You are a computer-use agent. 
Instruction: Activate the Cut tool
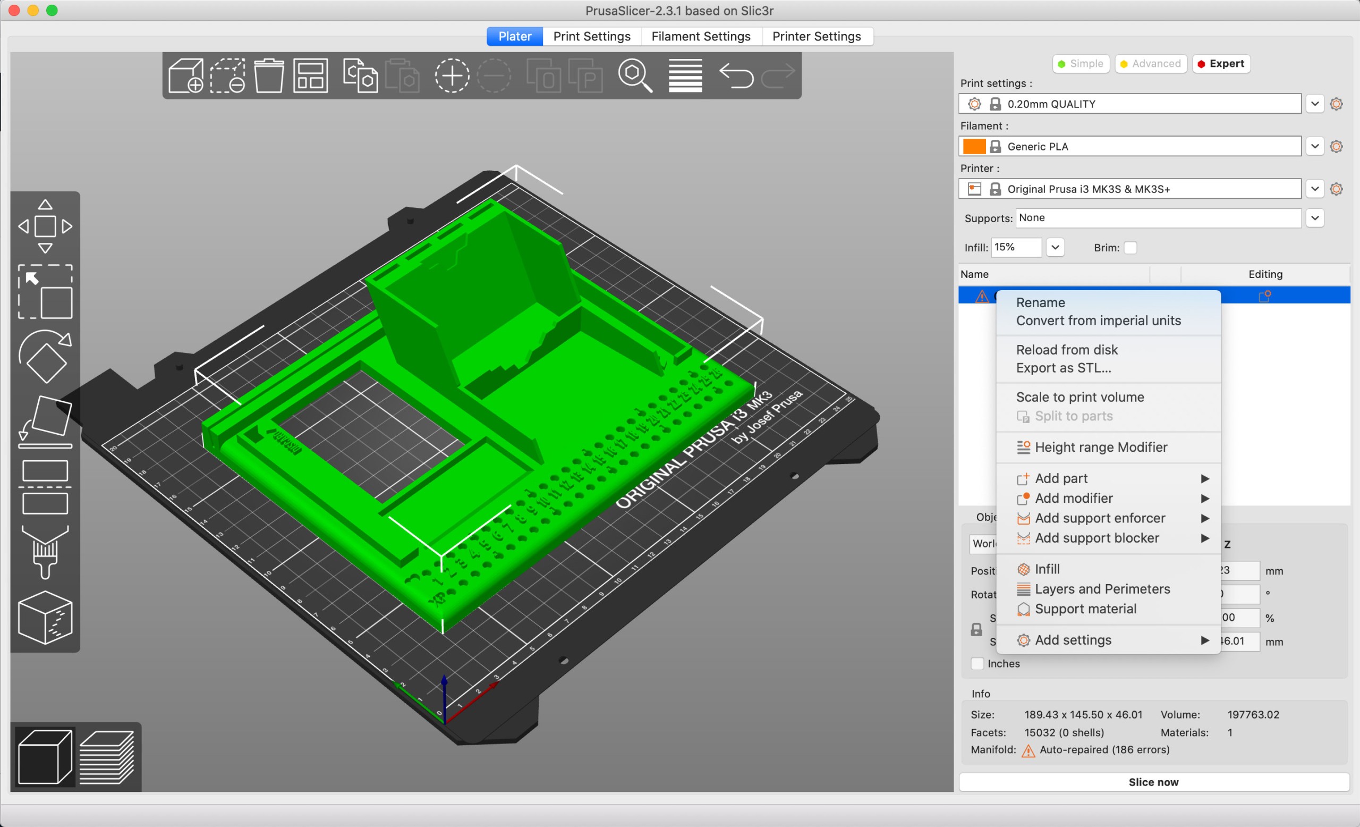coord(45,487)
